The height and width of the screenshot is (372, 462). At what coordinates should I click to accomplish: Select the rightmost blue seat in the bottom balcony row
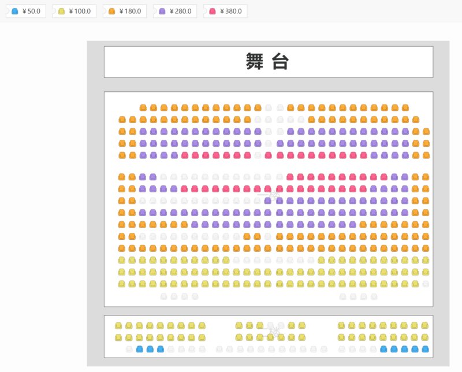[x=426, y=349]
